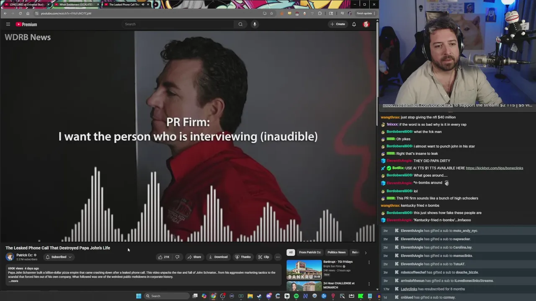Screen dimensions: 536x301
Task: Click the Download button under the video
Action: click(218, 257)
